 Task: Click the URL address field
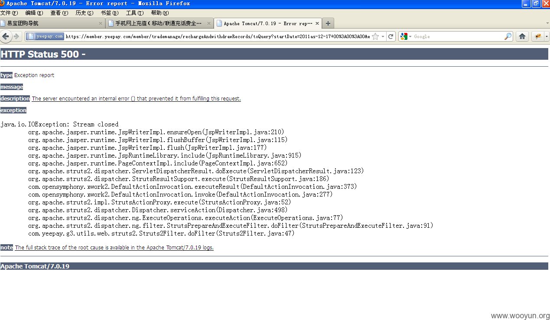[218, 37]
